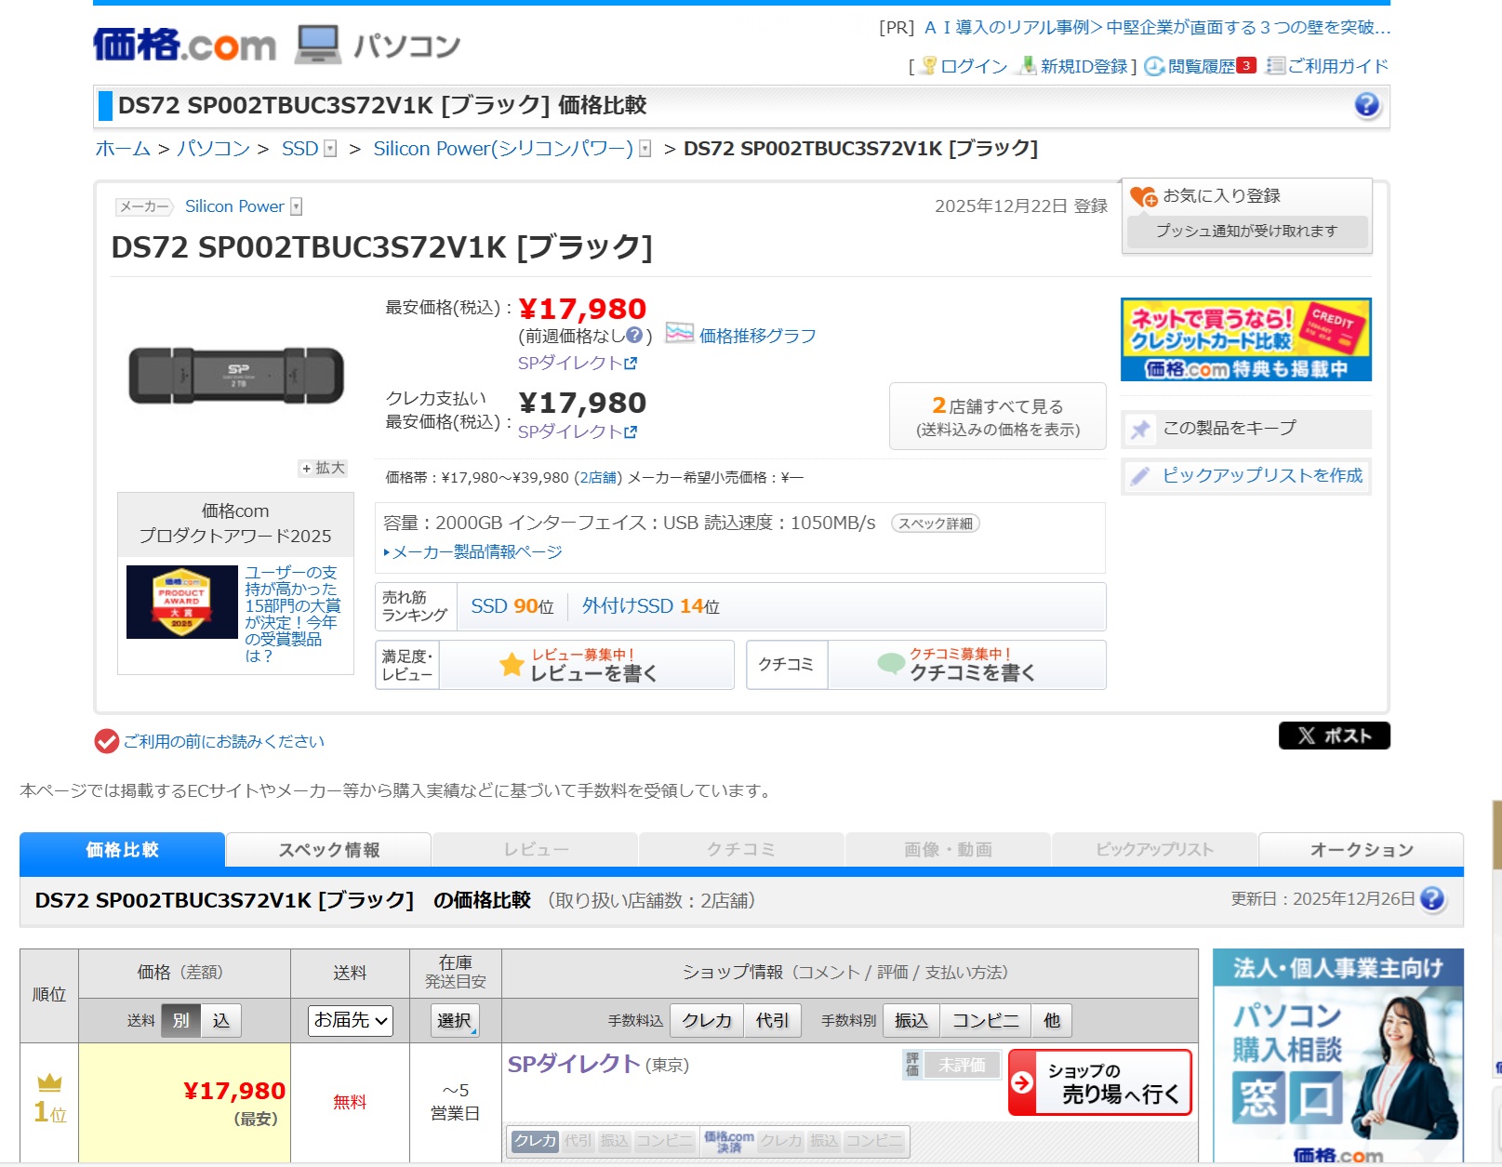This screenshot has width=1502, height=1167.
Task: Toggle shipping to 別 (excluded)
Action: 180,1020
